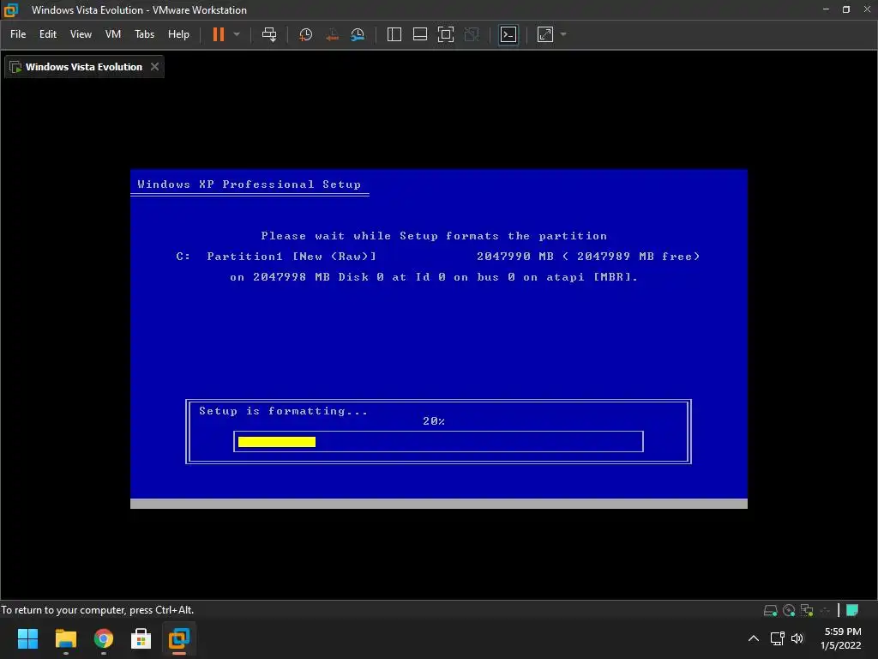Close the VMware Workstation window
The height and width of the screenshot is (659, 878).
point(867,9)
